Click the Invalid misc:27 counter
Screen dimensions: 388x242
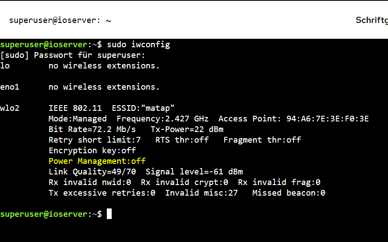point(201,193)
